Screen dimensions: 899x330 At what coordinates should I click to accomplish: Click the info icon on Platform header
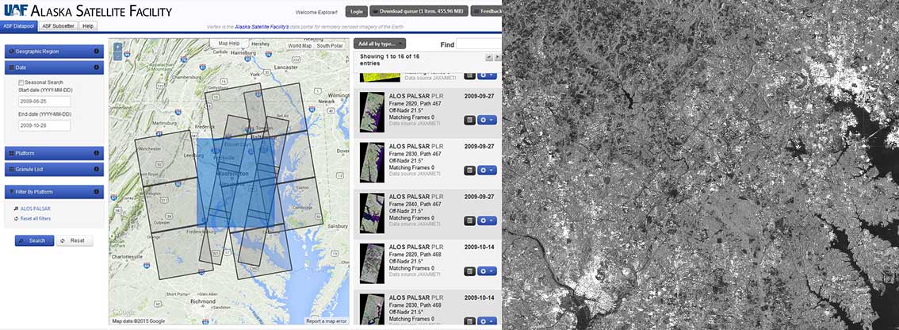tap(97, 153)
